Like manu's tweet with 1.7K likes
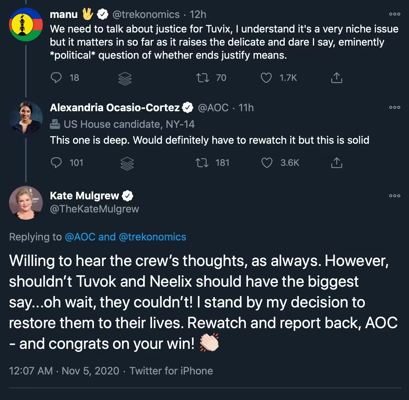Screen dimensions: 409x400 click(266, 78)
